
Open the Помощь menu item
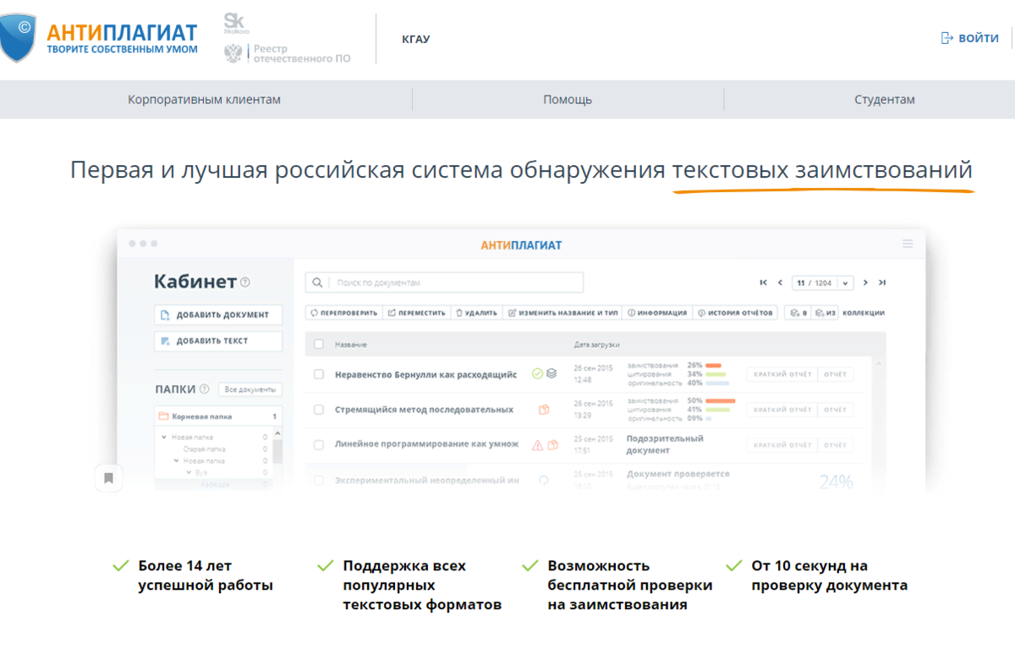click(x=568, y=100)
